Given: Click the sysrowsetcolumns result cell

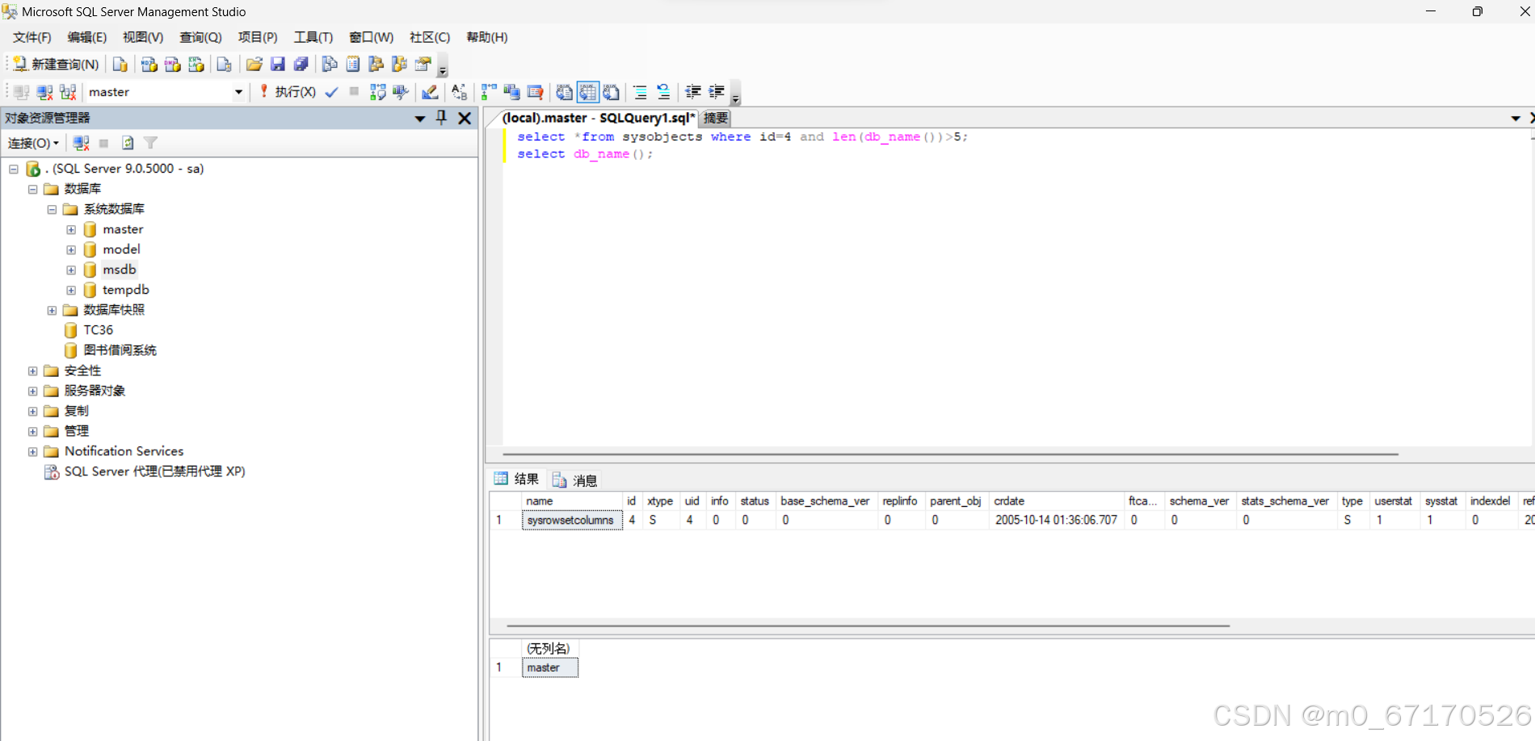Looking at the screenshot, I should click(x=572, y=521).
